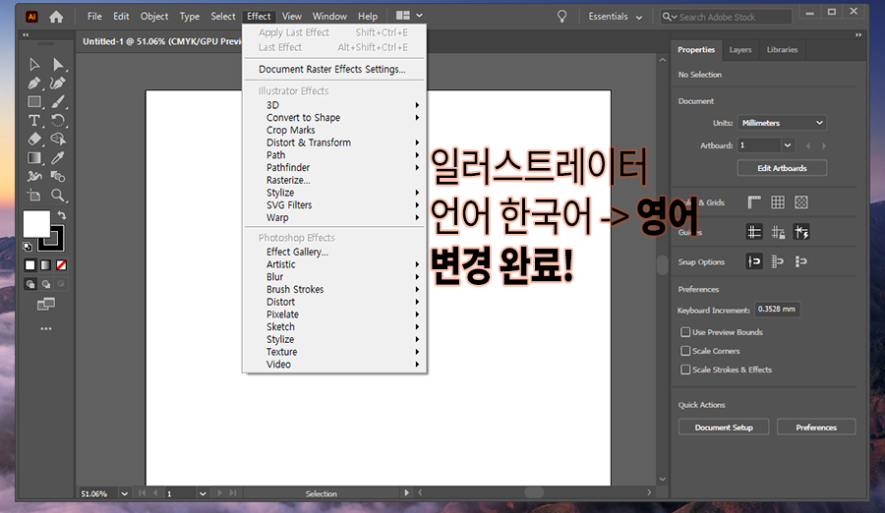The width and height of the screenshot is (885, 513).
Task: Click the Illustrator Ai logo
Action: [x=31, y=17]
